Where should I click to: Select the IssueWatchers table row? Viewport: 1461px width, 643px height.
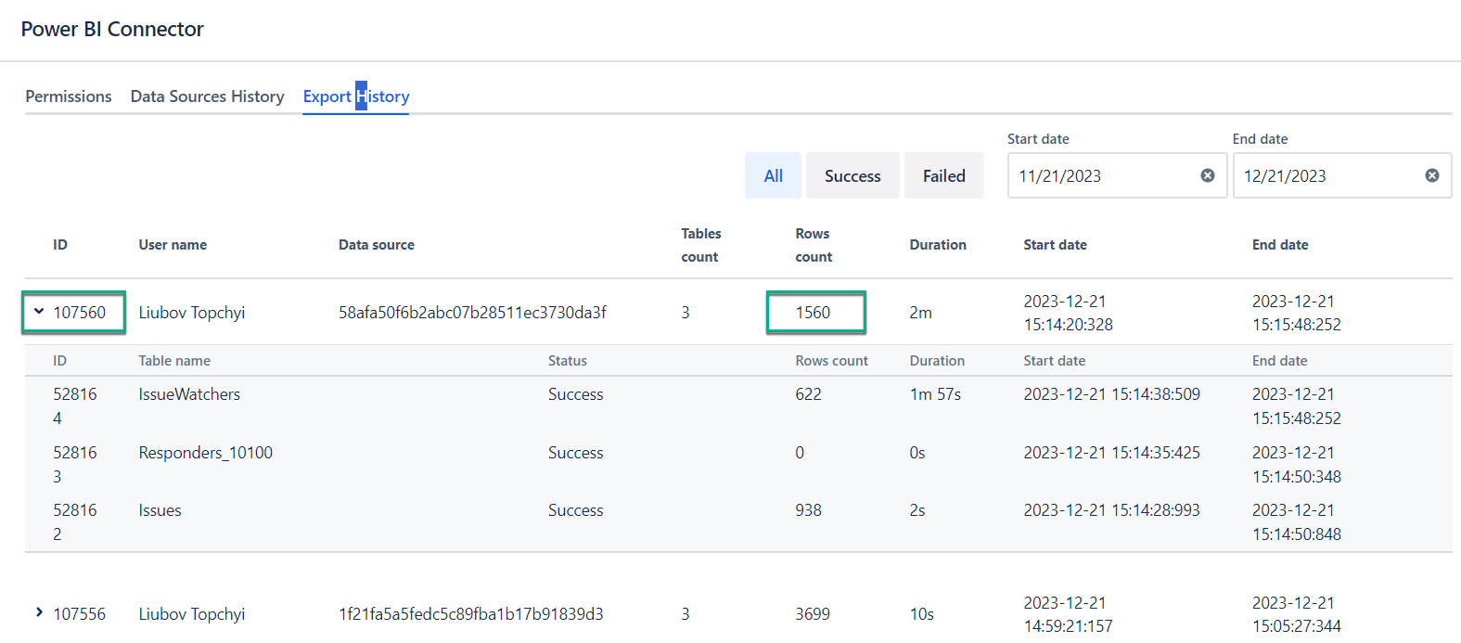tap(189, 394)
